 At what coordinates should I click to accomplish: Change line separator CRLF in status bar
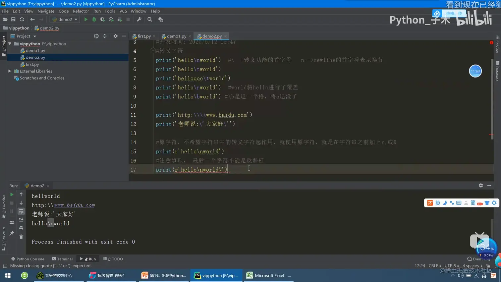coord(435,266)
